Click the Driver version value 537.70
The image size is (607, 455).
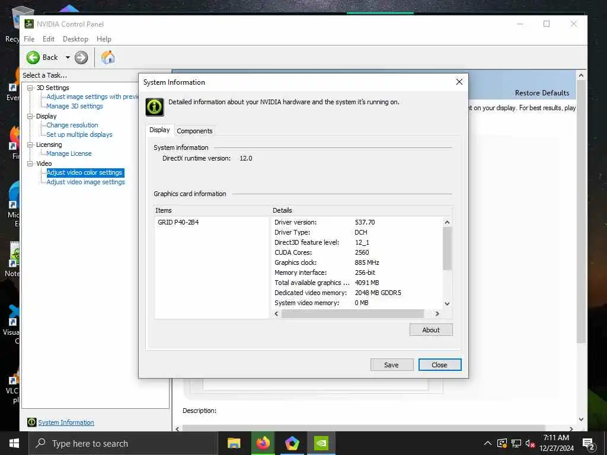coord(365,223)
